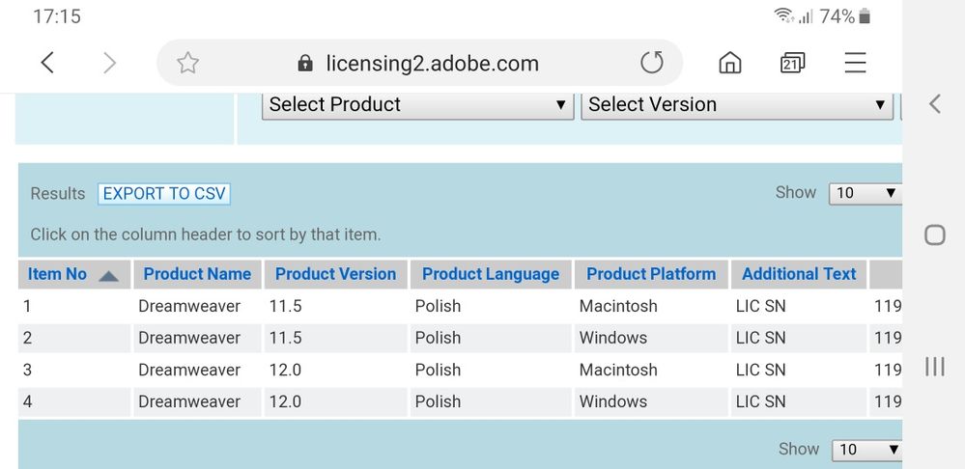
Task: Click version 11.5 in row 2
Action: click(x=285, y=338)
